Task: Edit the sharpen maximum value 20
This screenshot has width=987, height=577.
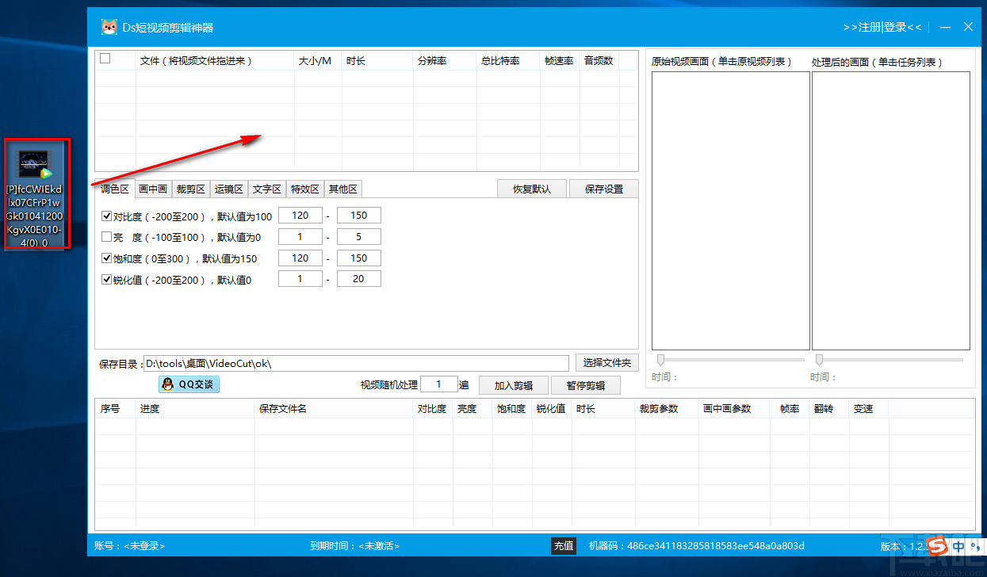Action: 358,279
